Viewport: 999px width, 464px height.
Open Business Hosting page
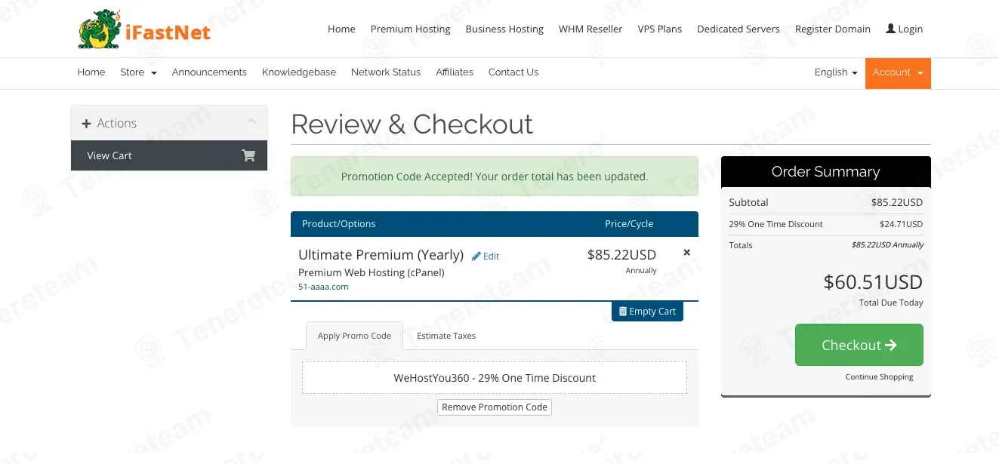(504, 29)
